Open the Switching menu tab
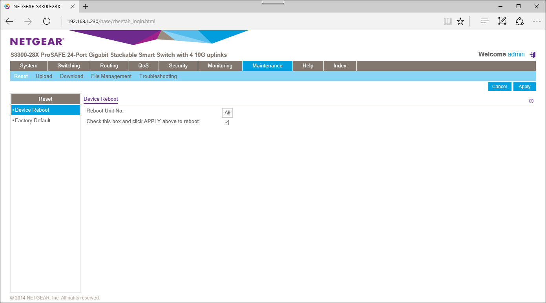This screenshot has height=303, width=546. pos(69,66)
